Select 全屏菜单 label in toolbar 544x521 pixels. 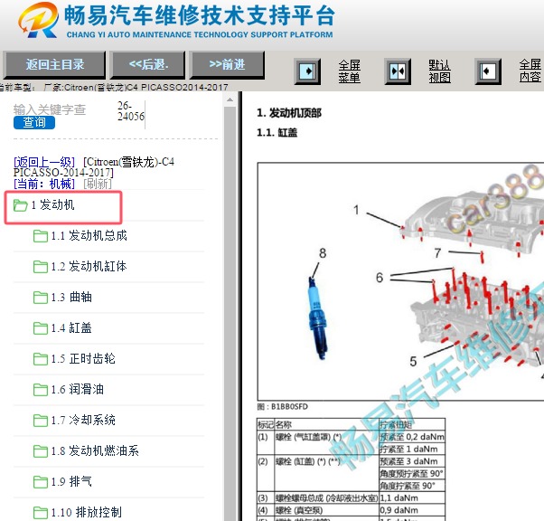click(x=350, y=71)
